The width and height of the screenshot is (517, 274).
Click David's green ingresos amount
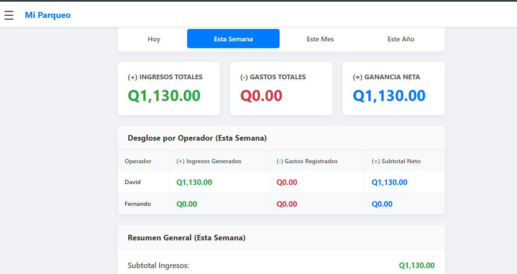tap(194, 182)
